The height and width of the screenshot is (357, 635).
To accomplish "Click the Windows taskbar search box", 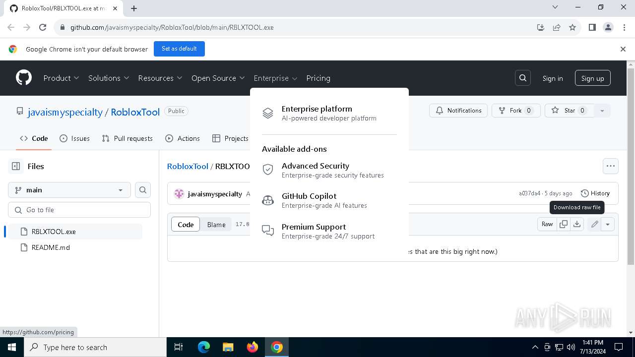I will (95, 347).
